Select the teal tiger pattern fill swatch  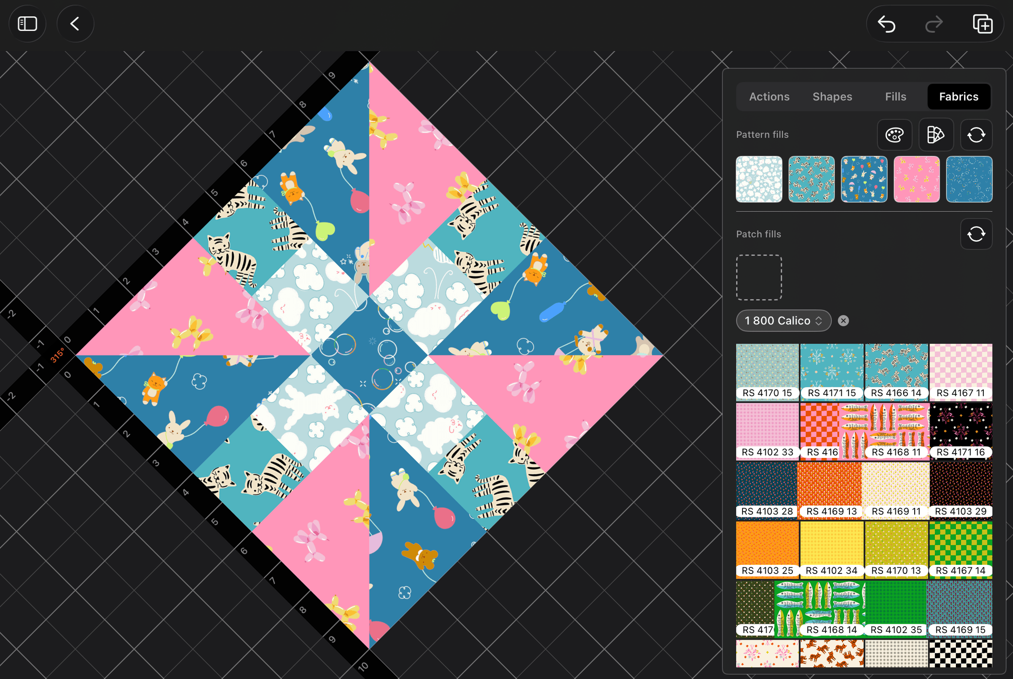(x=812, y=179)
